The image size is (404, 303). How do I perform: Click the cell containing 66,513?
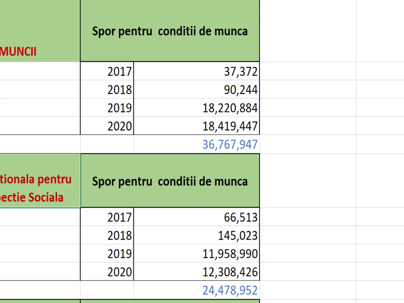(x=197, y=217)
